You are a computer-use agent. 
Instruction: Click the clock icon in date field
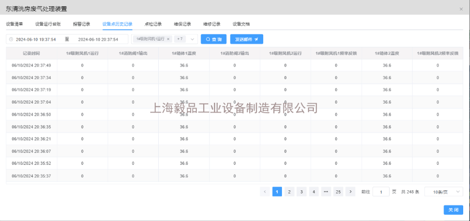(11, 39)
